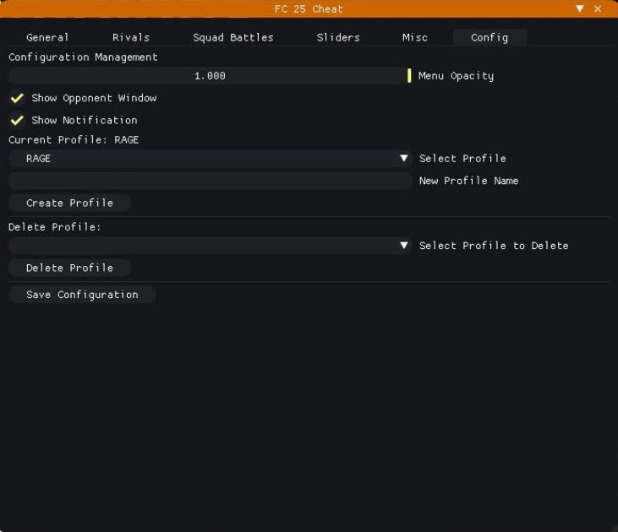The width and height of the screenshot is (618, 532).
Task: Go to the Squad Battles tab
Action: [233, 38]
